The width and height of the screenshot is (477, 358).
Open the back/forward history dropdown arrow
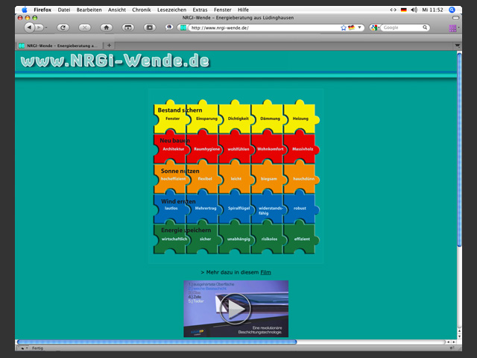[x=46, y=28]
